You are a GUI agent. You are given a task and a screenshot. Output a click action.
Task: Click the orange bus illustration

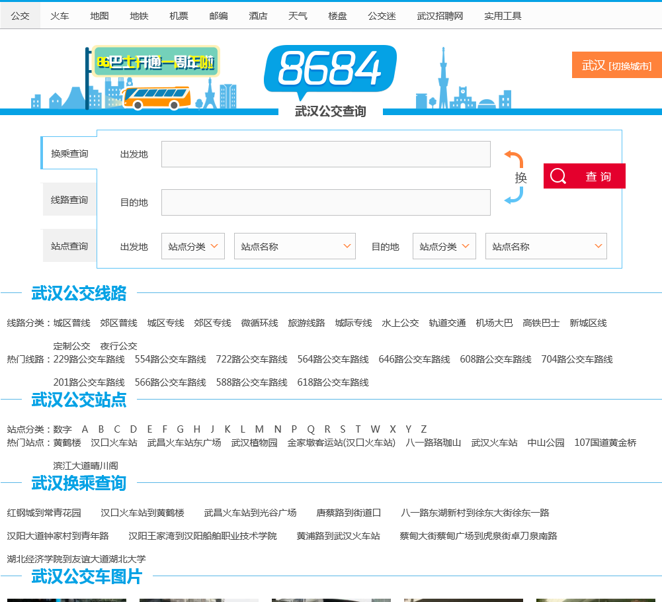(x=157, y=98)
